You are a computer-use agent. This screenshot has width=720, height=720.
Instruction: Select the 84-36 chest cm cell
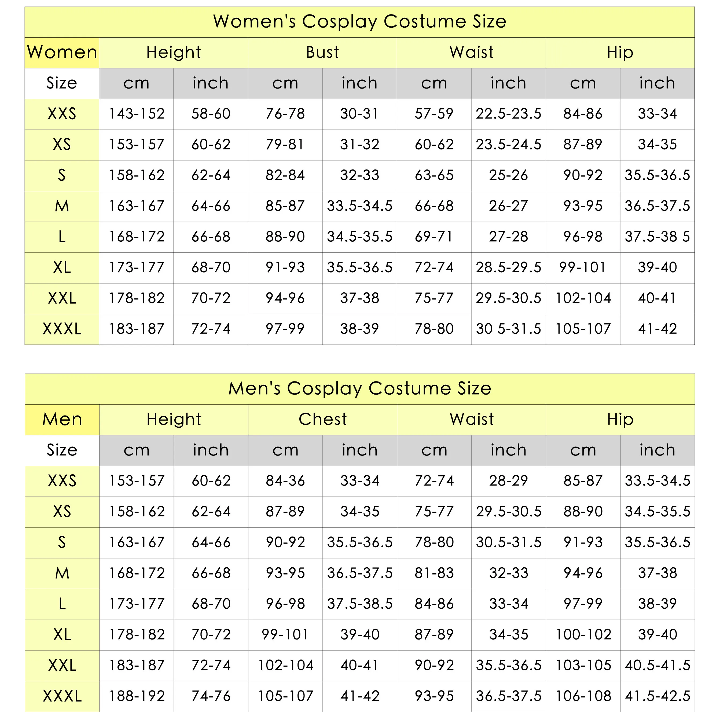[285, 481]
